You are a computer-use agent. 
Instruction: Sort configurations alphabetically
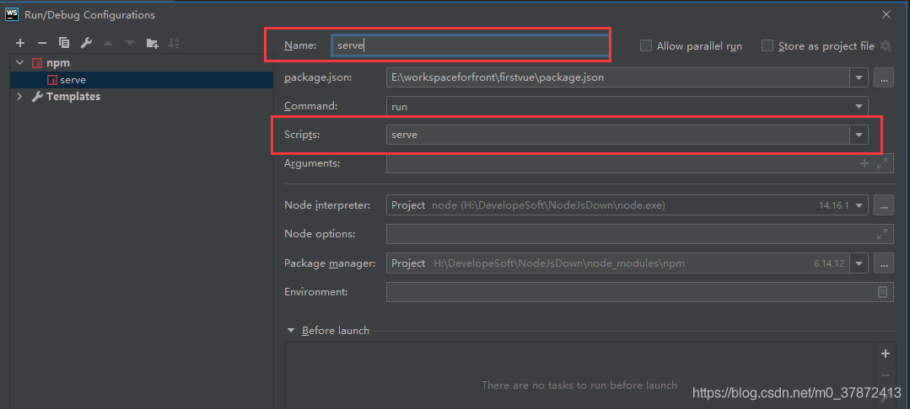tap(174, 43)
